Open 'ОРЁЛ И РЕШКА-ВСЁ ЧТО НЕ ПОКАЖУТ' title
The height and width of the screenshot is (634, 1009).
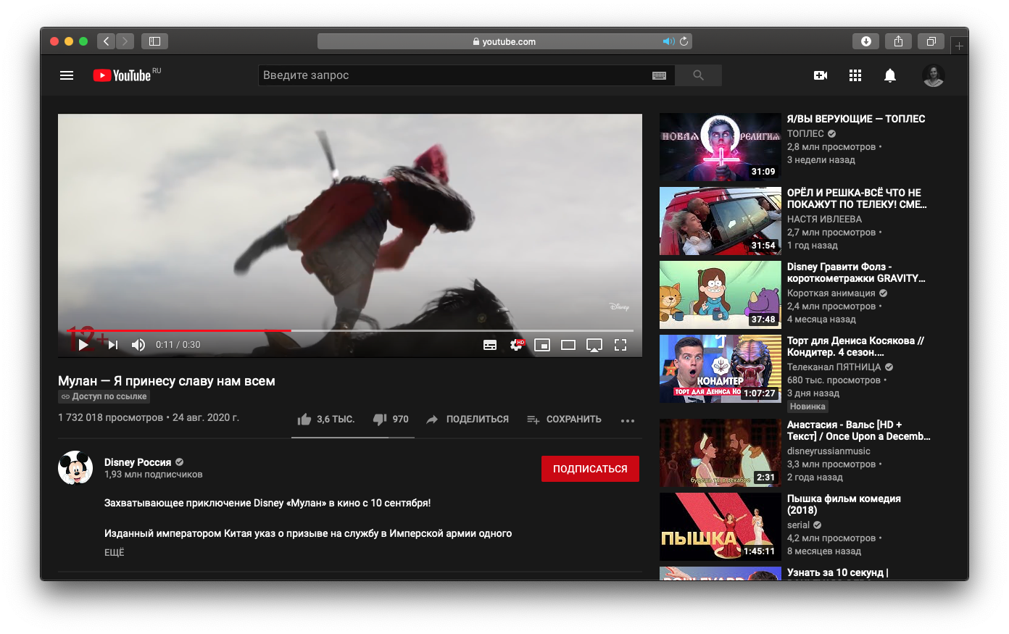(857, 199)
